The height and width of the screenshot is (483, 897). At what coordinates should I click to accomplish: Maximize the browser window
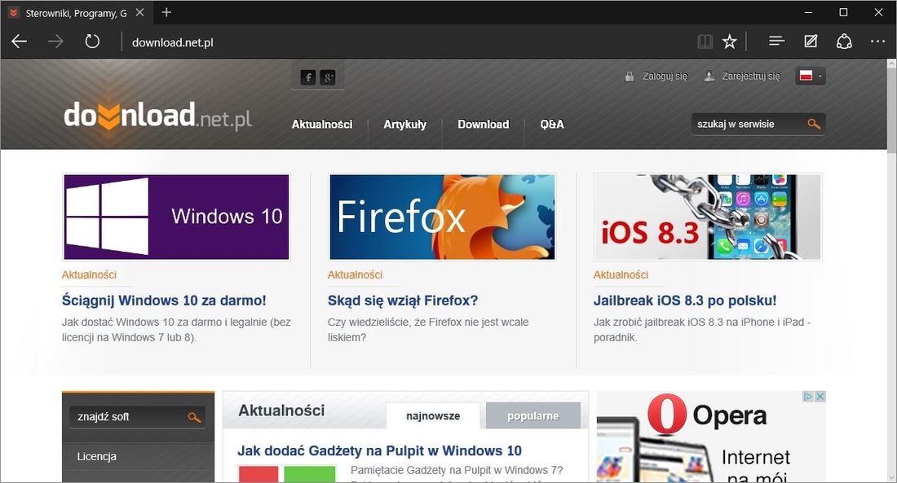tap(843, 12)
